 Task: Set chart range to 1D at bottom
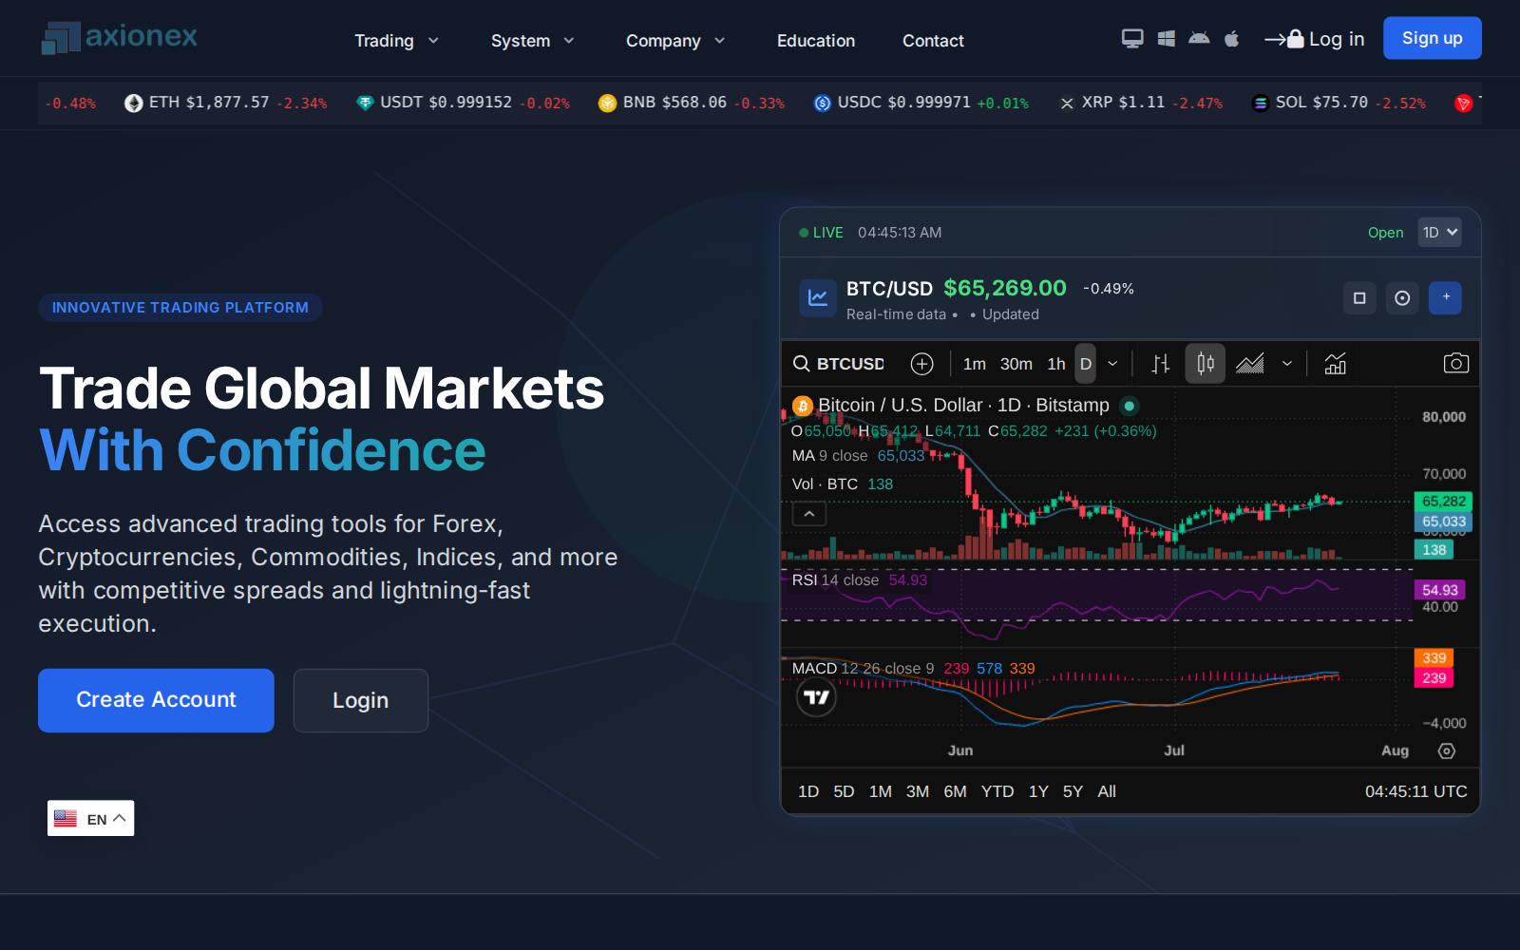pyautogui.click(x=808, y=791)
